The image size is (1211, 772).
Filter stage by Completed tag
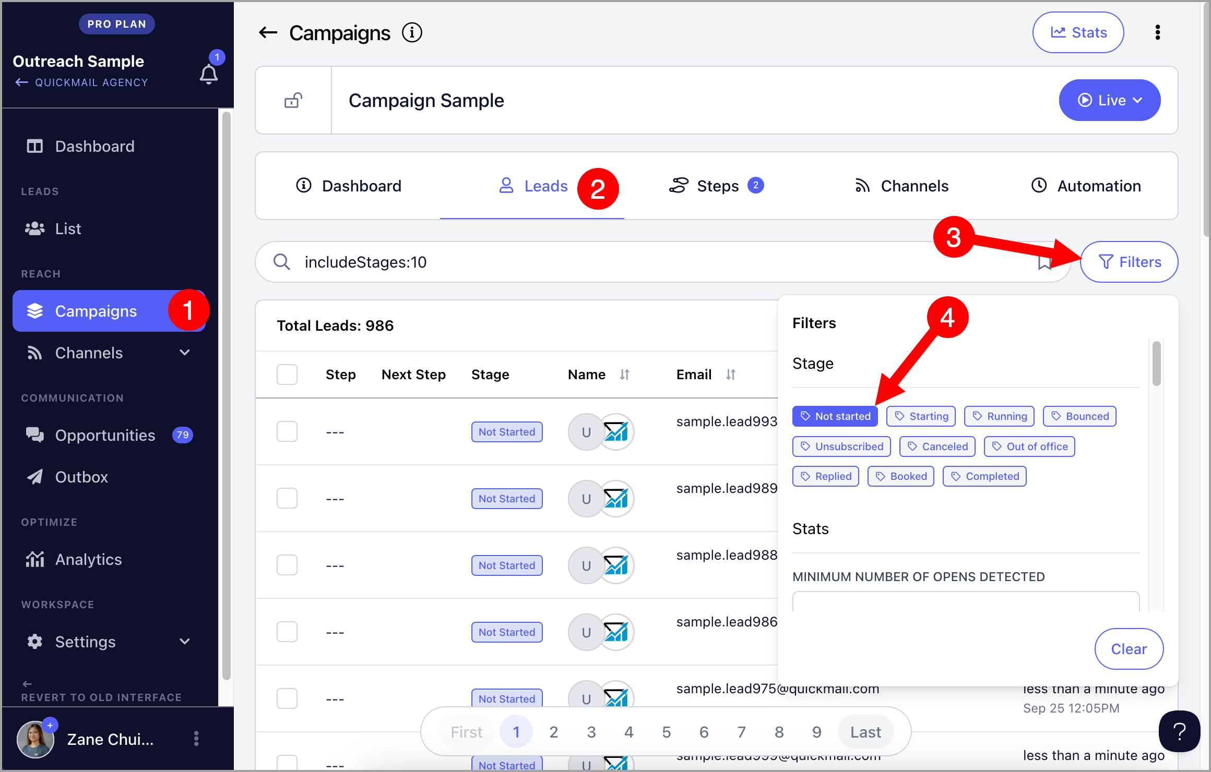(984, 476)
